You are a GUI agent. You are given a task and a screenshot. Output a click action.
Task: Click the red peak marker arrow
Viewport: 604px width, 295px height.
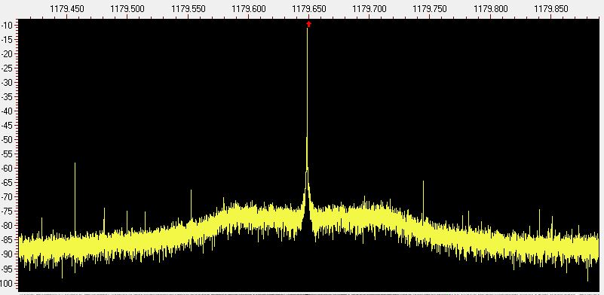308,24
